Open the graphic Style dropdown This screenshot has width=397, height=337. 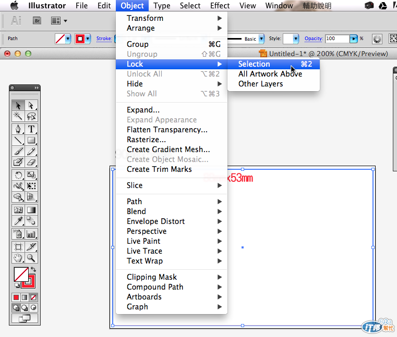296,39
